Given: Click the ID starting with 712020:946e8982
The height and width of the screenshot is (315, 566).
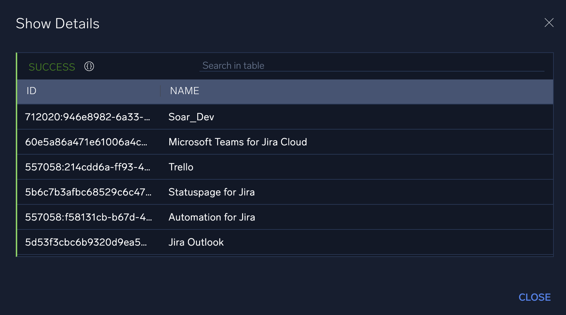Looking at the screenshot, I should tap(87, 117).
